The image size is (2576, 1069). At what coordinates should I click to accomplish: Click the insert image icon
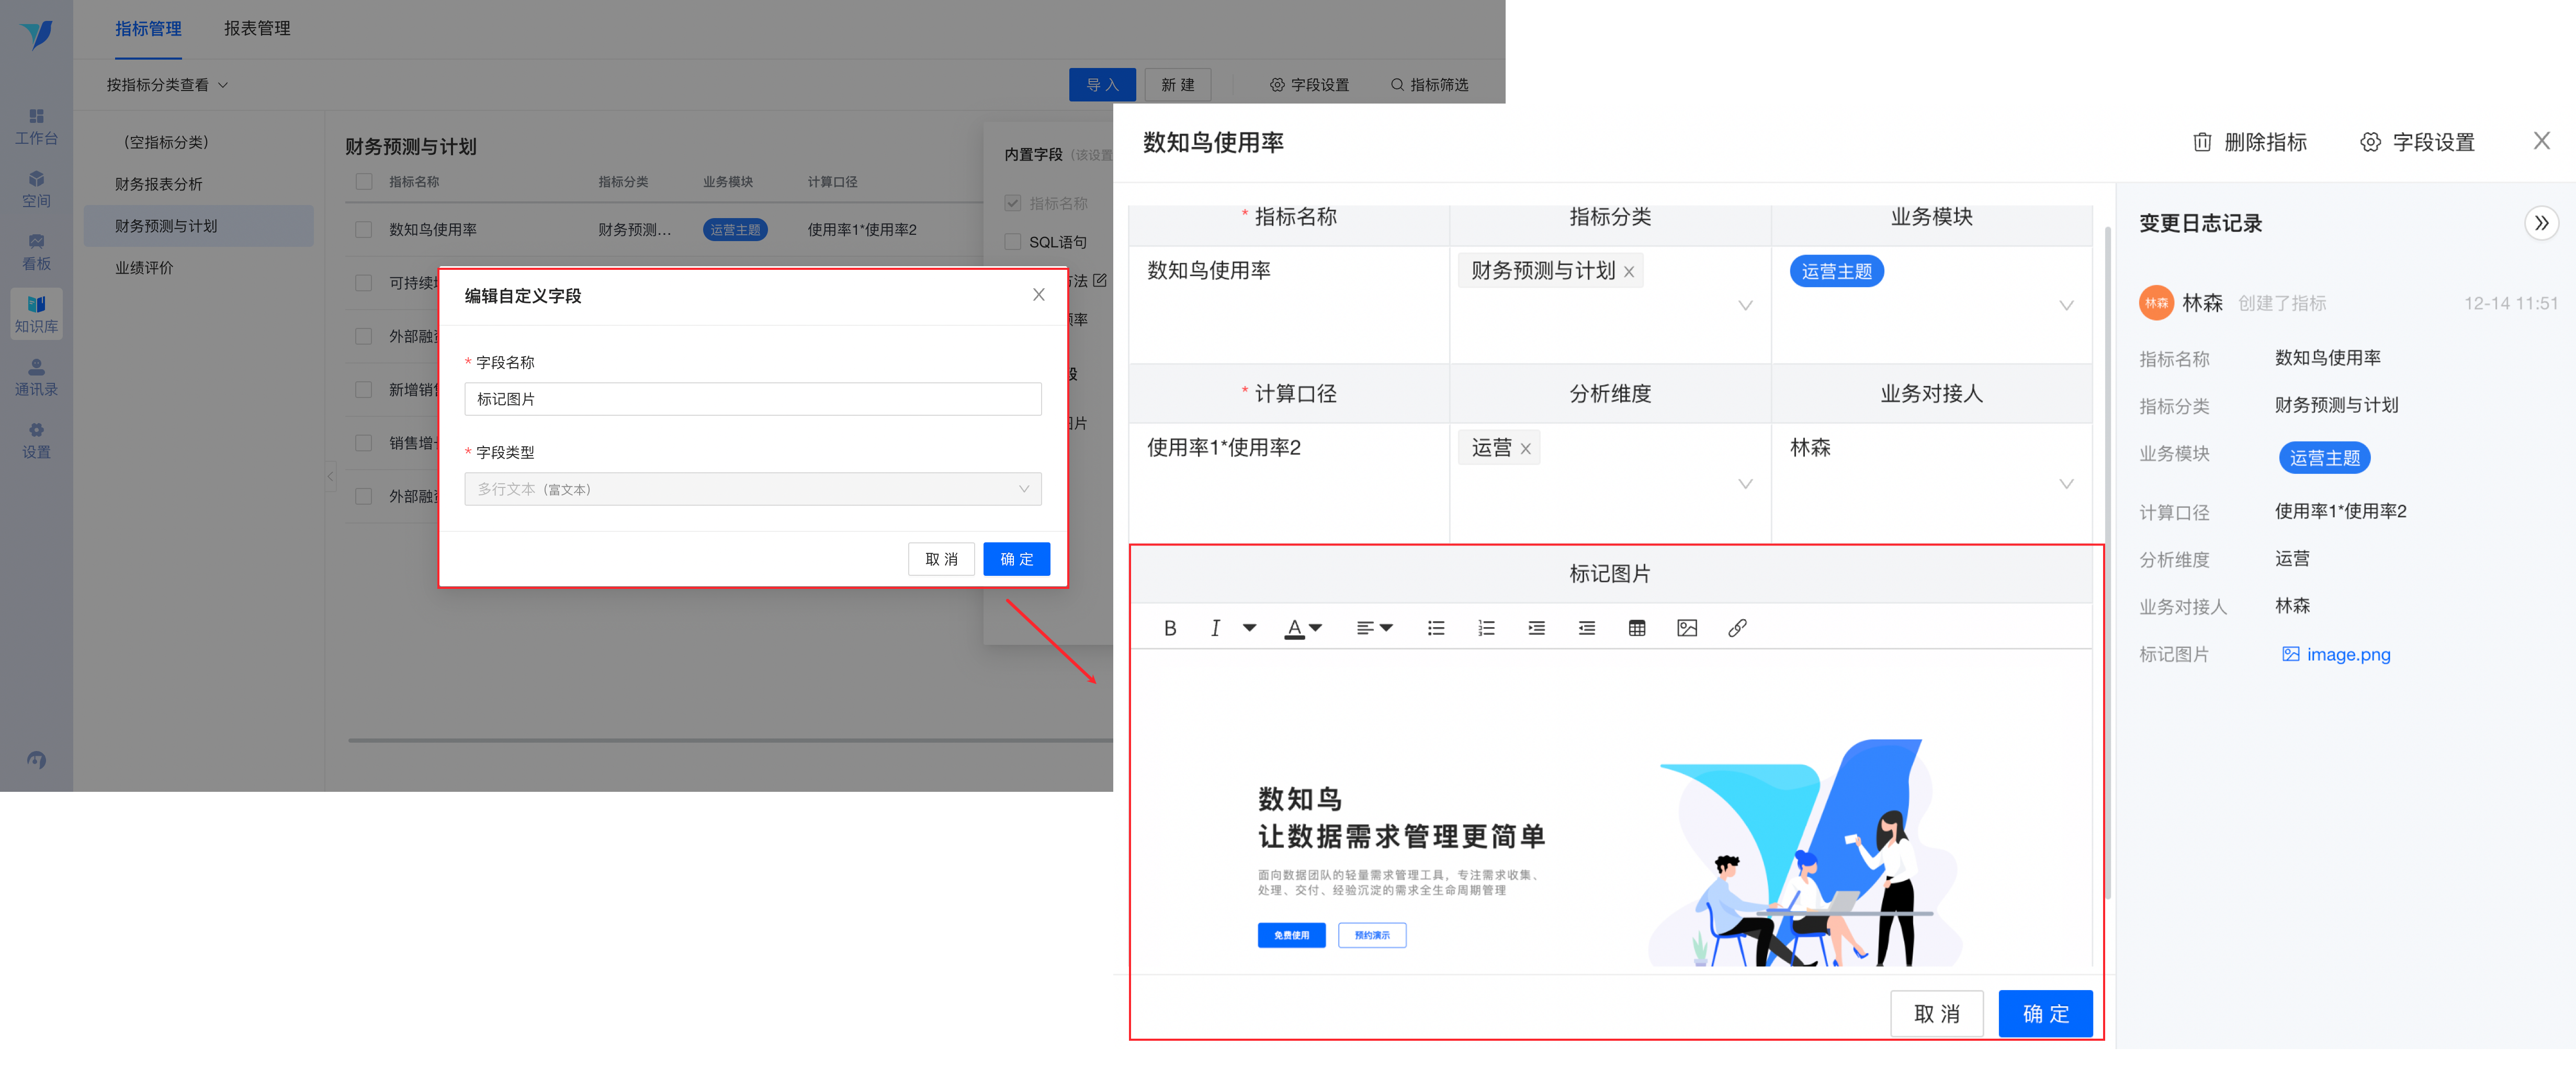coord(1686,628)
